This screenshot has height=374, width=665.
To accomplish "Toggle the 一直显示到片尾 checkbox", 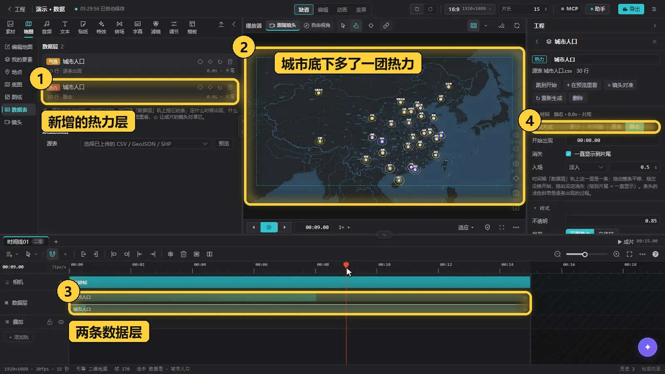I will click(568, 154).
